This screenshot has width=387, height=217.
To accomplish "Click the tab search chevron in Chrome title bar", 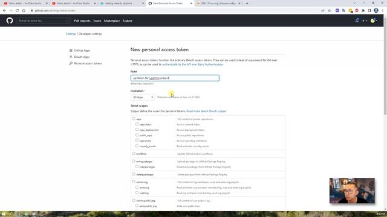I will (x=354, y=3).
